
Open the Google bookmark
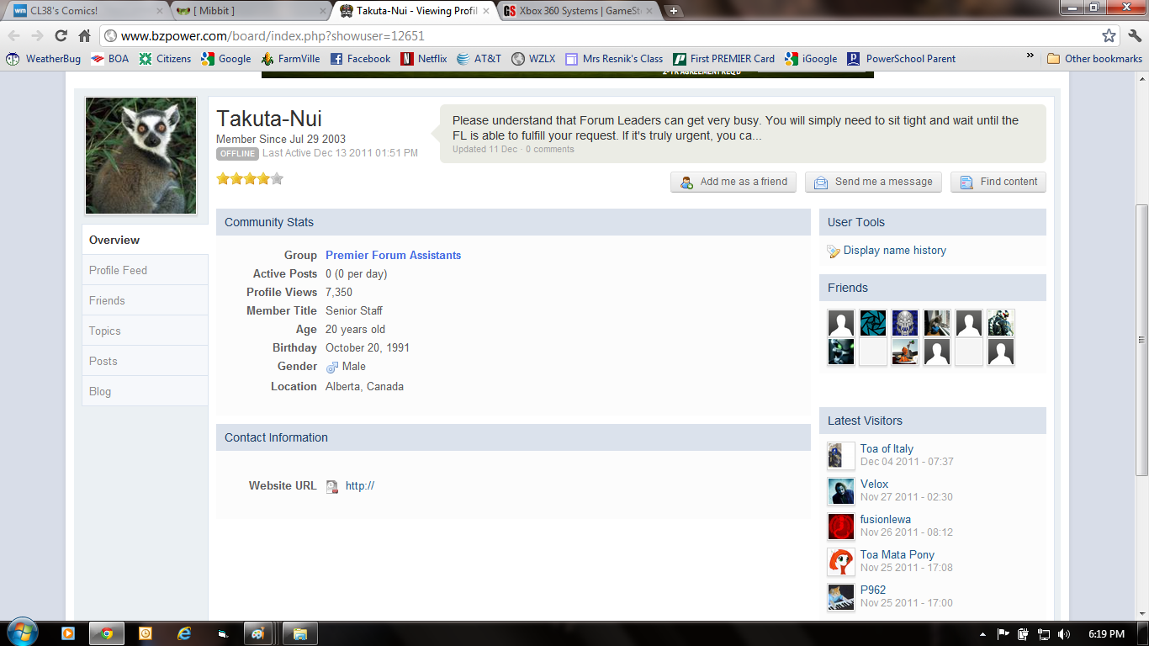coord(225,59)
